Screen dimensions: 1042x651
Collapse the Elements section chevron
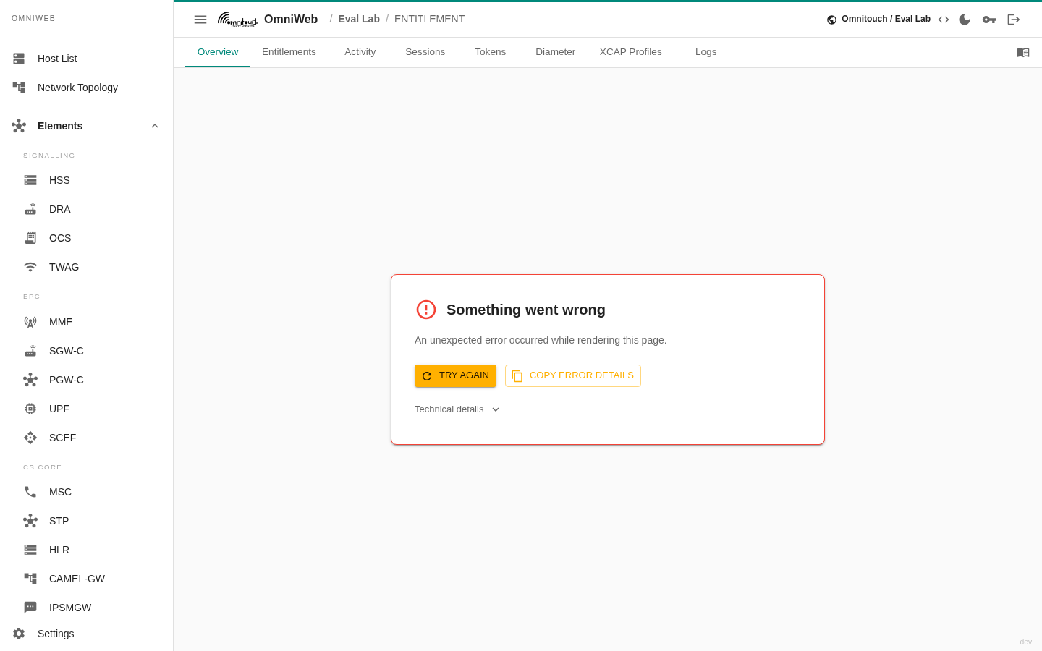(155, 126)
